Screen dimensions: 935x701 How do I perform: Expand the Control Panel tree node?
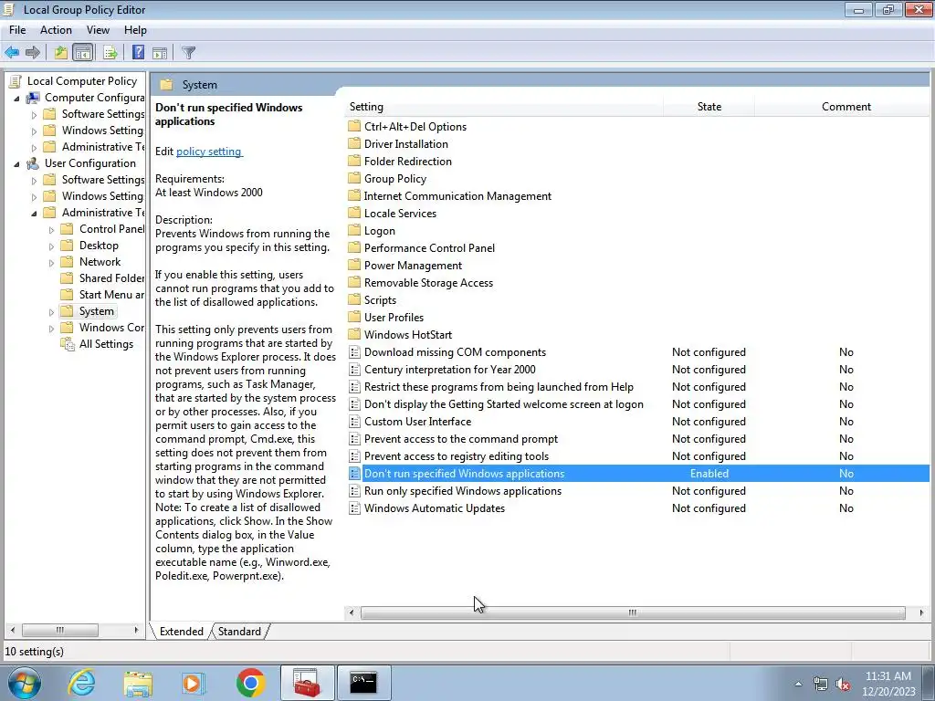point(51,229)
